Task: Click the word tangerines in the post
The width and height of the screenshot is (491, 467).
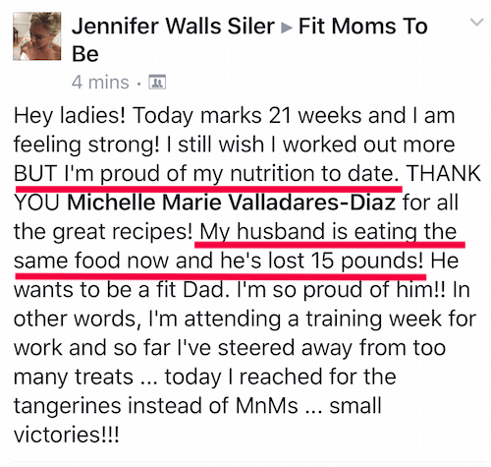Action: pyautogui.click(x=68, y=406)
